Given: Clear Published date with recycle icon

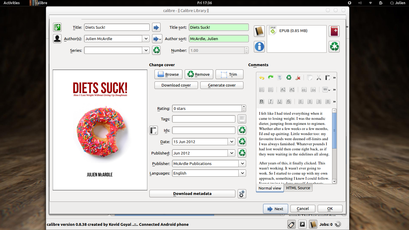Looking at the screenshot, I should point(242,153).
